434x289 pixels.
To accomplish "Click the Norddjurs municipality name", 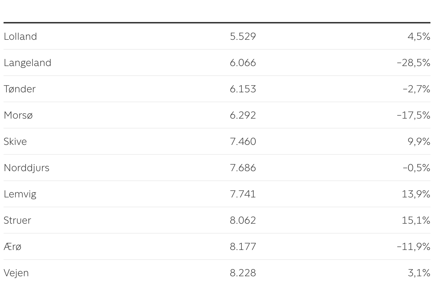I will [27, 168].
